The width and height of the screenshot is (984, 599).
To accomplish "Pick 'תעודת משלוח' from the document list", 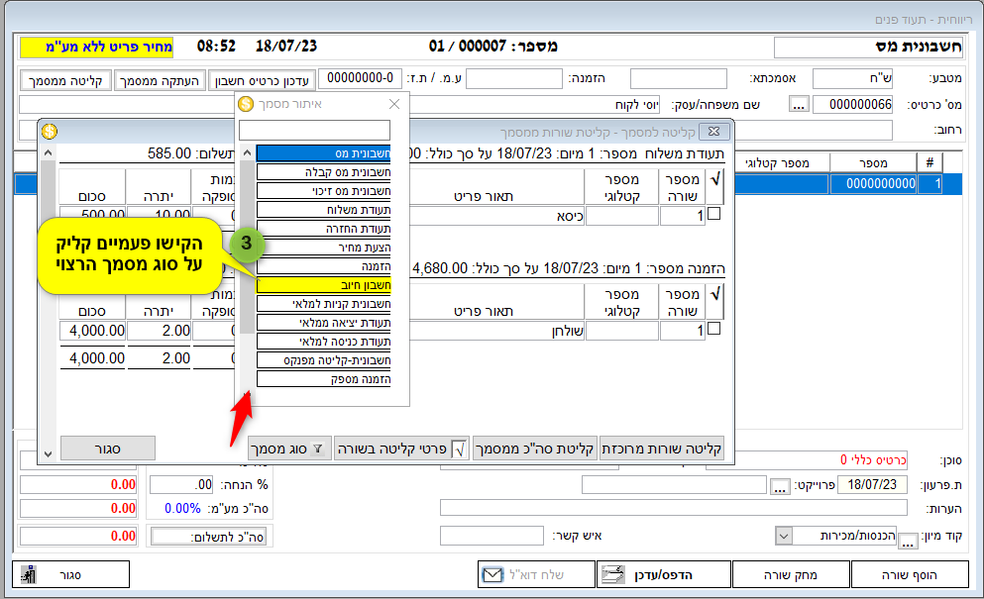I will tap(323, 210).
